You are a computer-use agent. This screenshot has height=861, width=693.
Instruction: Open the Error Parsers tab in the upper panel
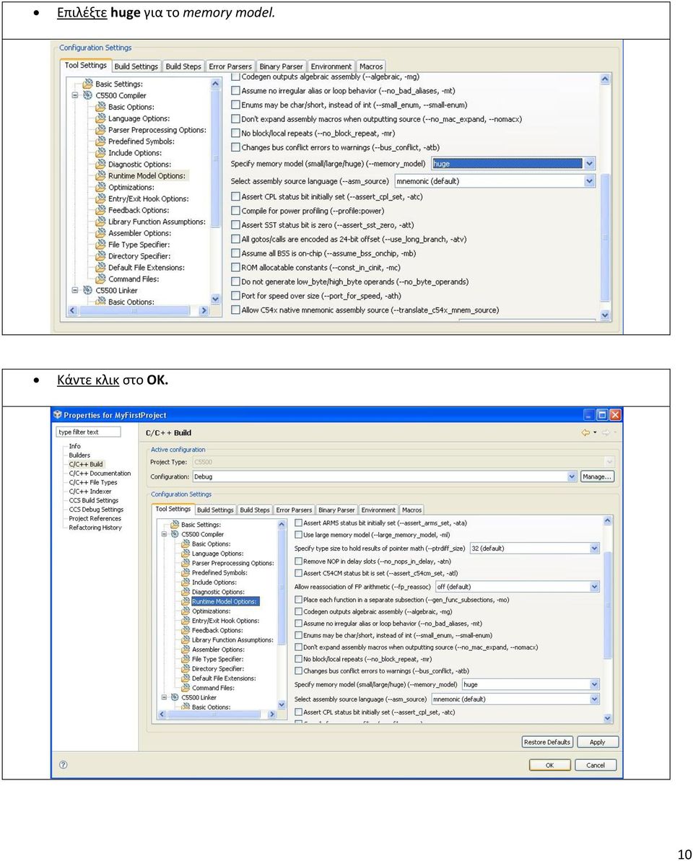(x=230, y=66)
